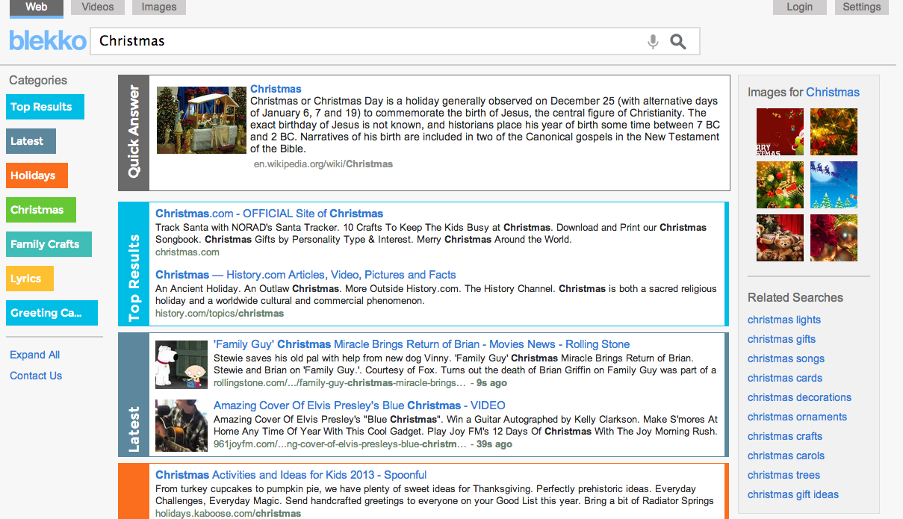Open the blue Santa sleigh image thumbnail
Image resolution: width=903 pixels, height=519 pixels.
834,185
